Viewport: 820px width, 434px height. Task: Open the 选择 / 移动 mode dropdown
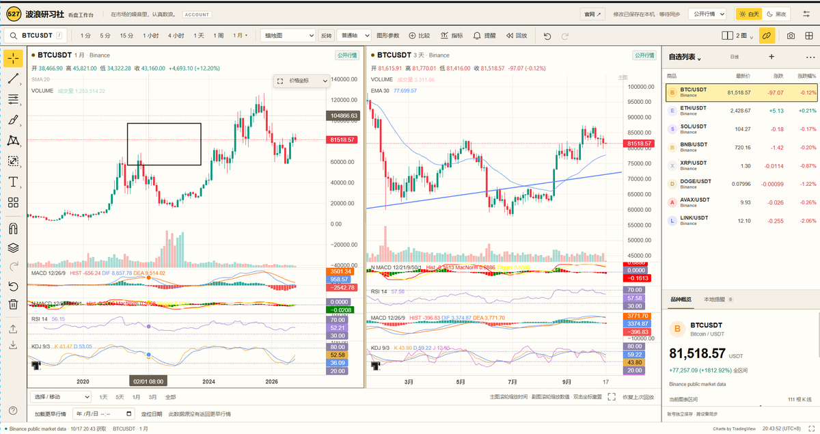(62, 396)
